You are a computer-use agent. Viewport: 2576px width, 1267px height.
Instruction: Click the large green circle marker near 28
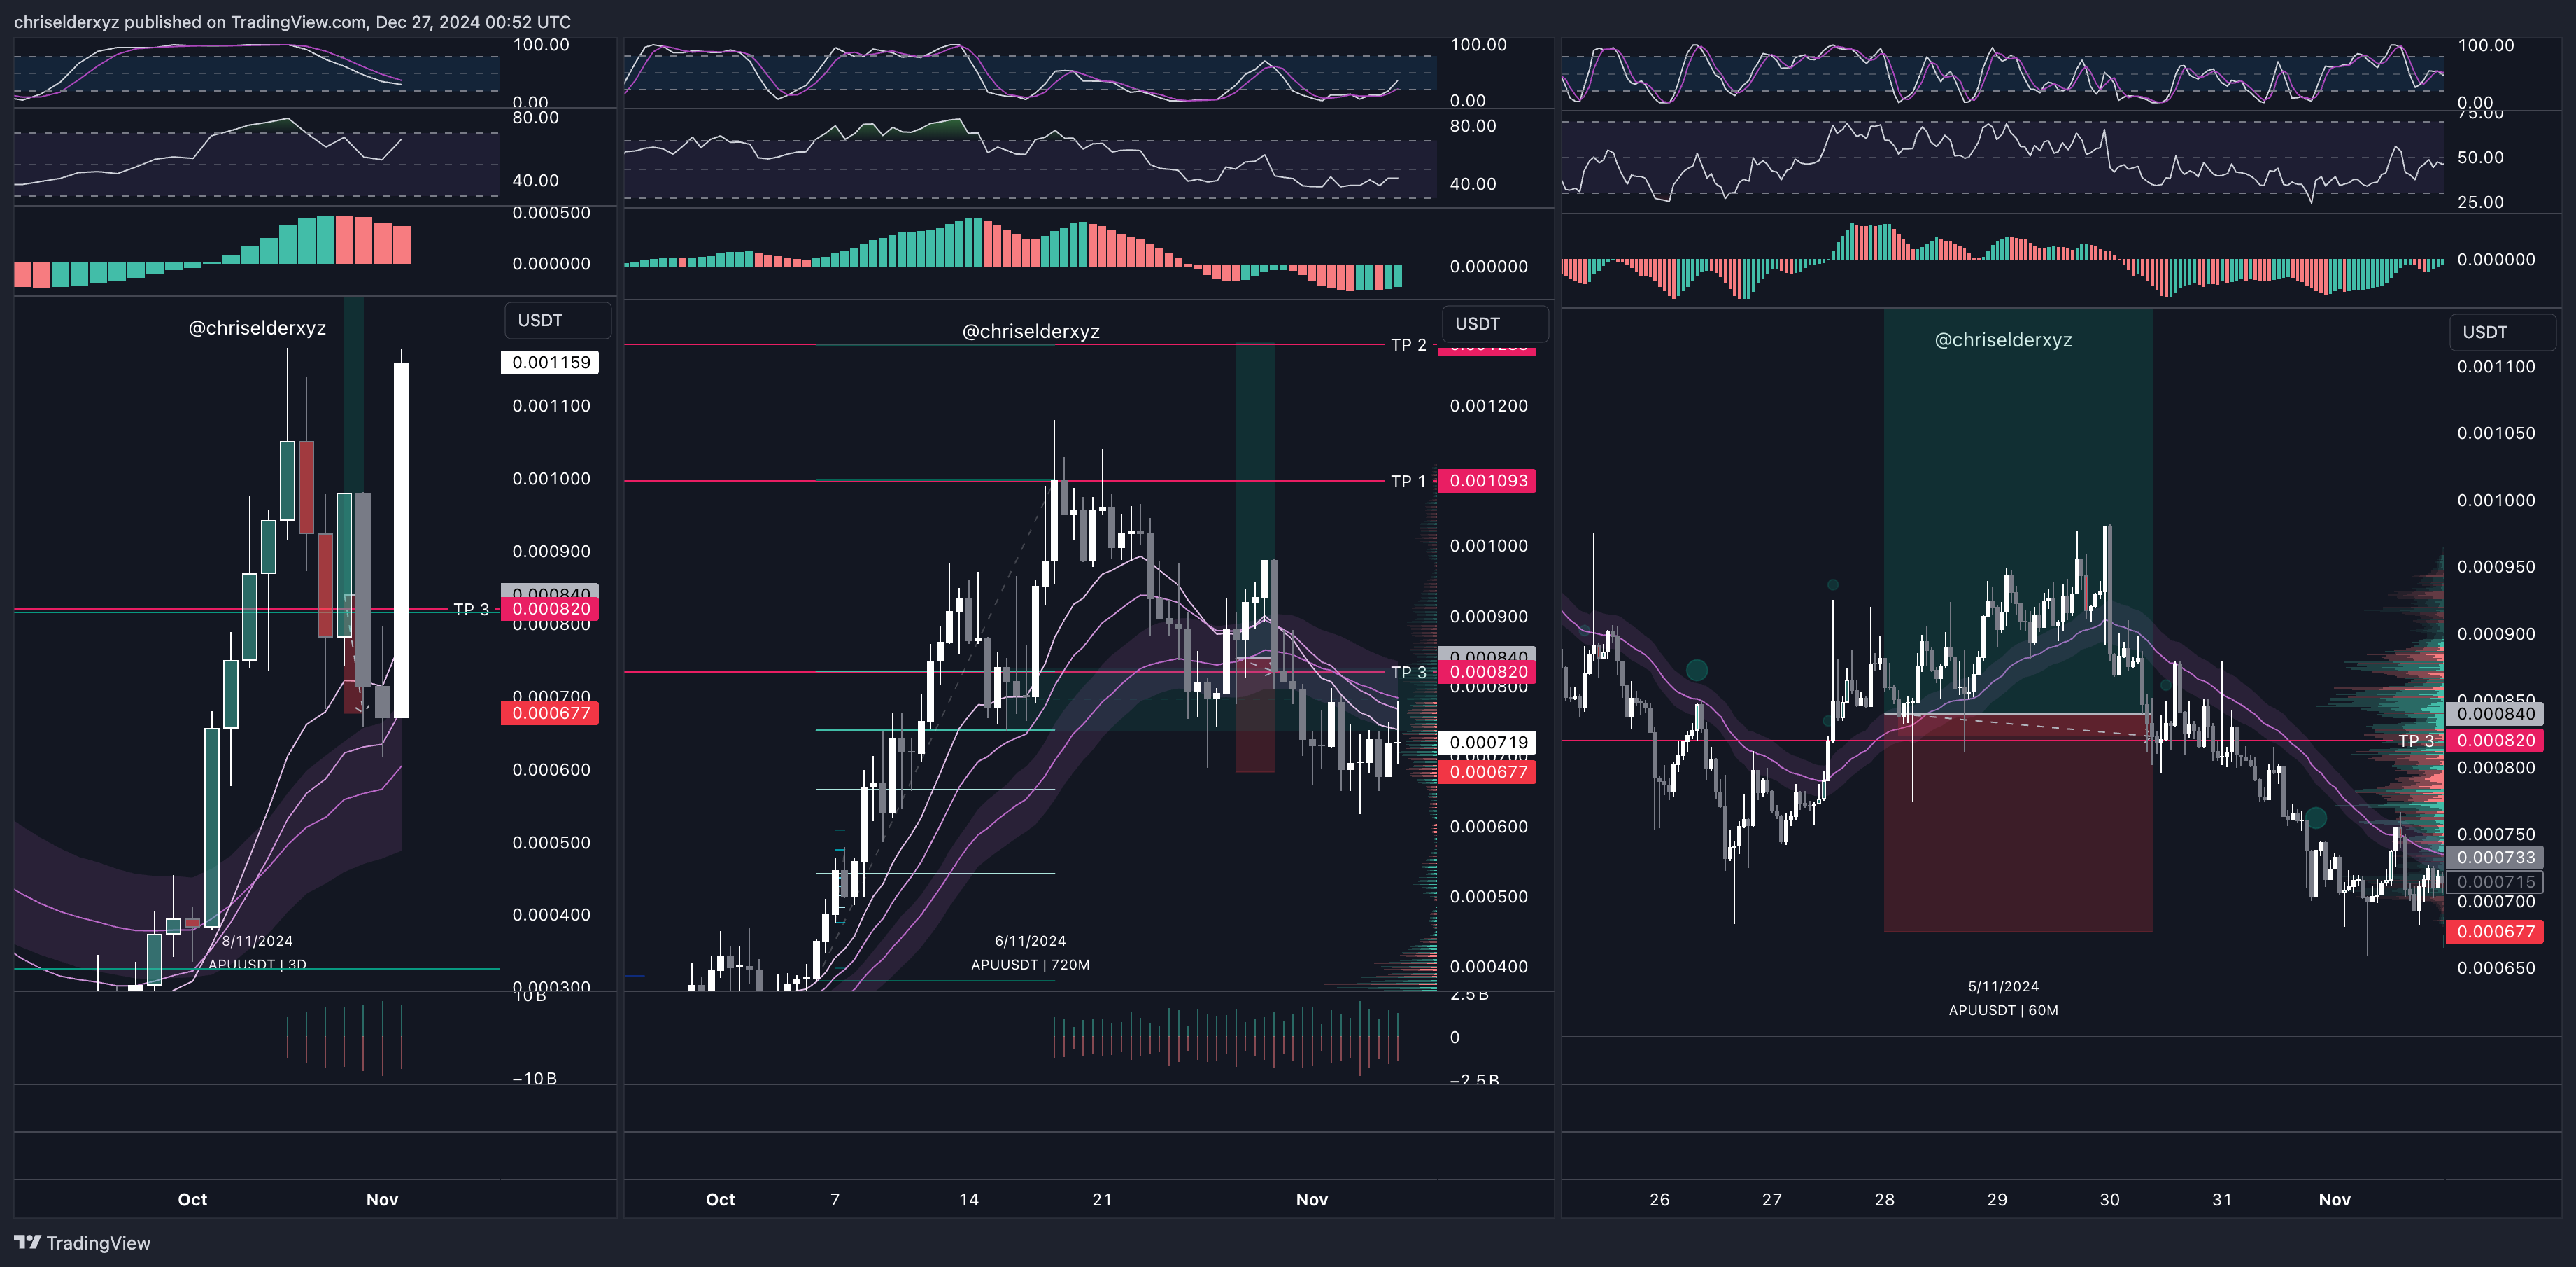pyautogui.click(x=1696, y=669)
